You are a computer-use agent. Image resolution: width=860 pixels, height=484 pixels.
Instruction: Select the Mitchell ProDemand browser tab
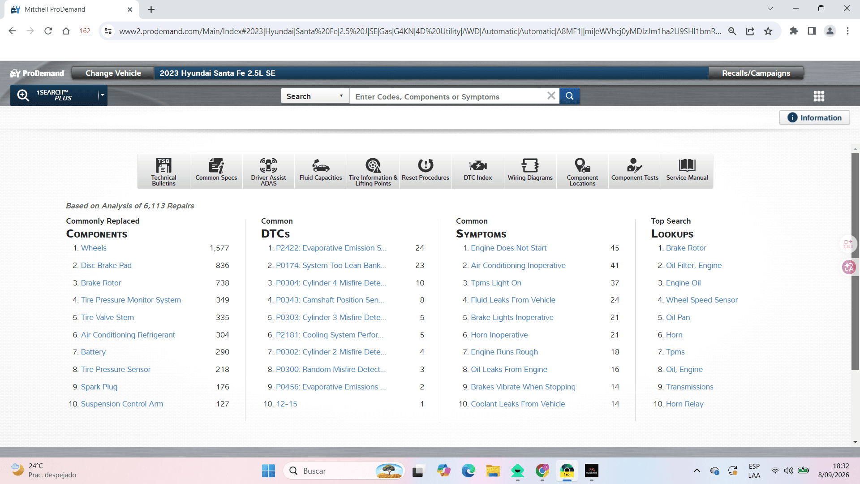tap(72, 9)
